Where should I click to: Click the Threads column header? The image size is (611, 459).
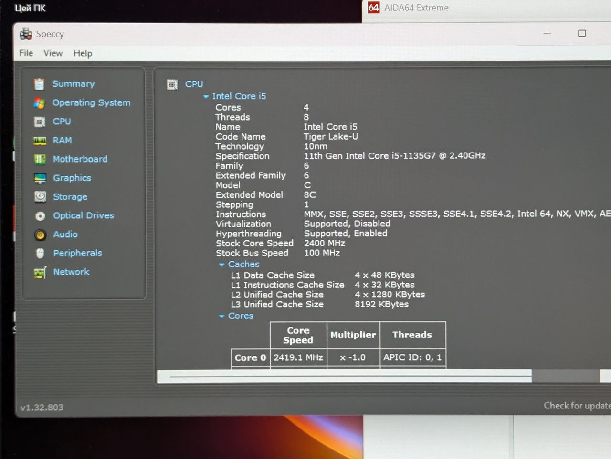point(412,335)
